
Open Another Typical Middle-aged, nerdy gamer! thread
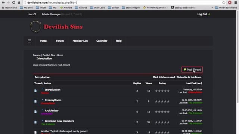point(64,131)
